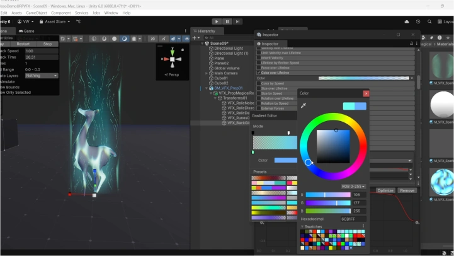Click the debug draw bug icon
The height and width of the screenshot is (256, 454).
click(x=133, y=38)
